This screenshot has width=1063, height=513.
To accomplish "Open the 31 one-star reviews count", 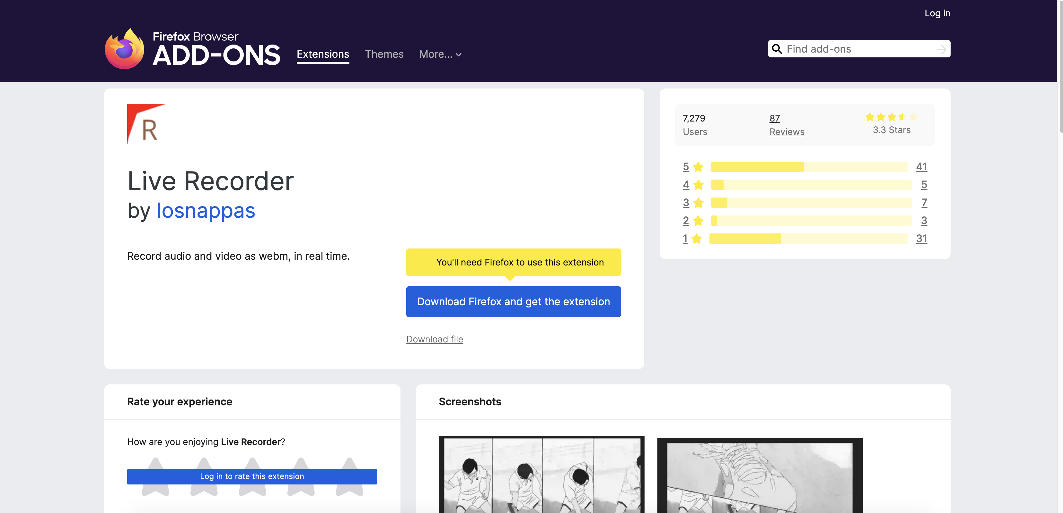I will pos(921,239).
